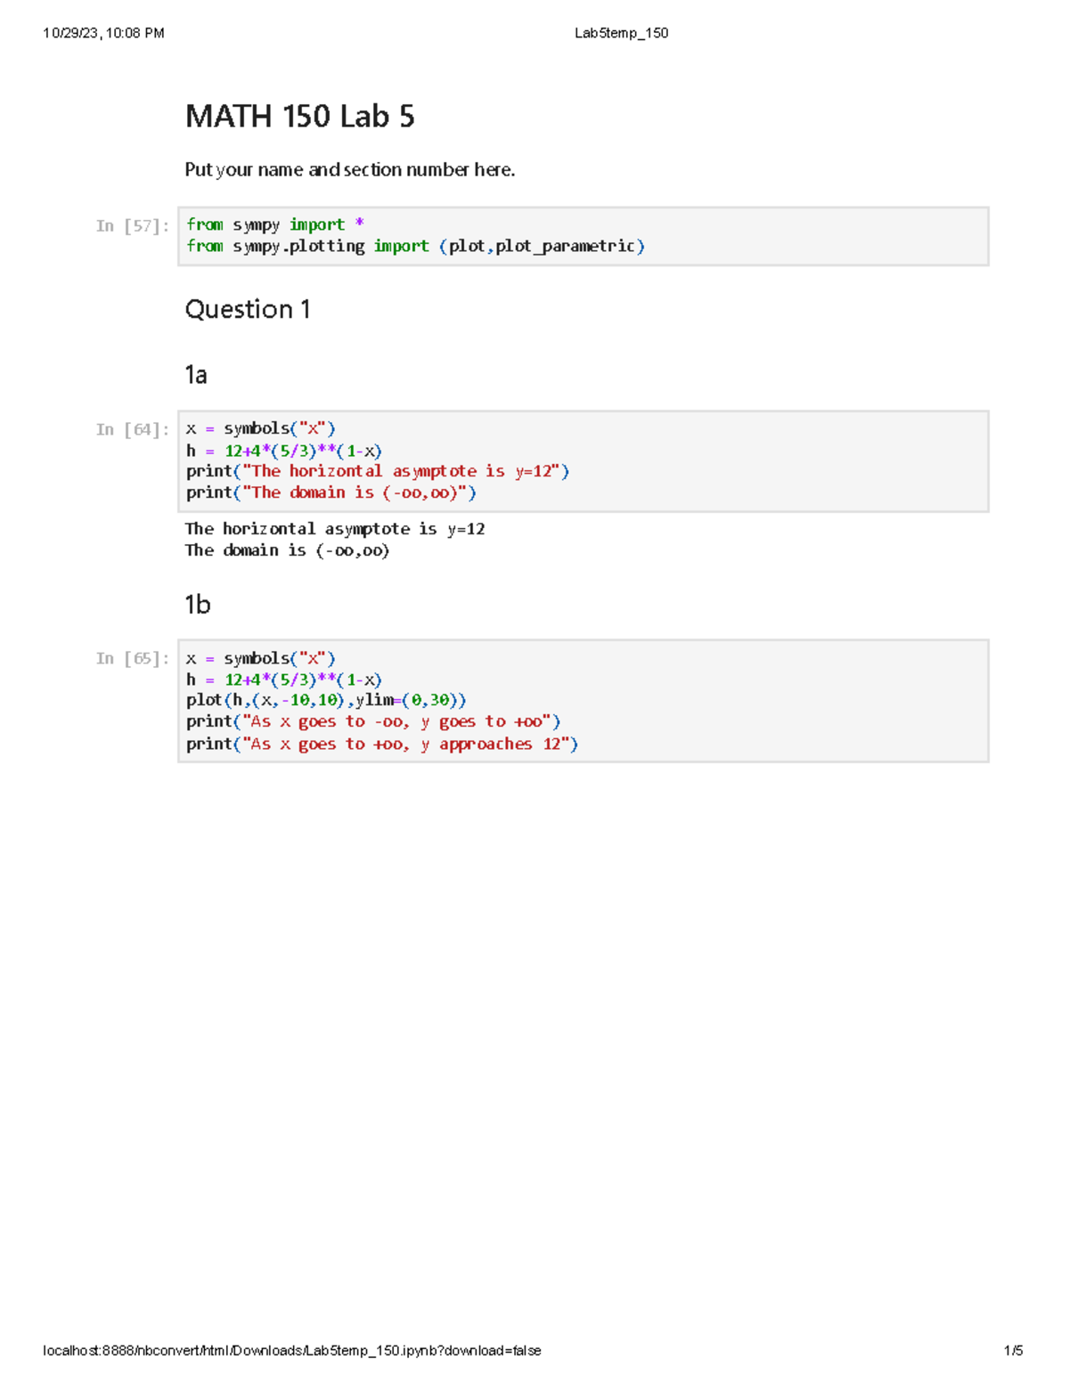Click the "Question 1" heading
Viewport: 1069px width, 1383px height.
pyautogui.click(x=247, y=309)
